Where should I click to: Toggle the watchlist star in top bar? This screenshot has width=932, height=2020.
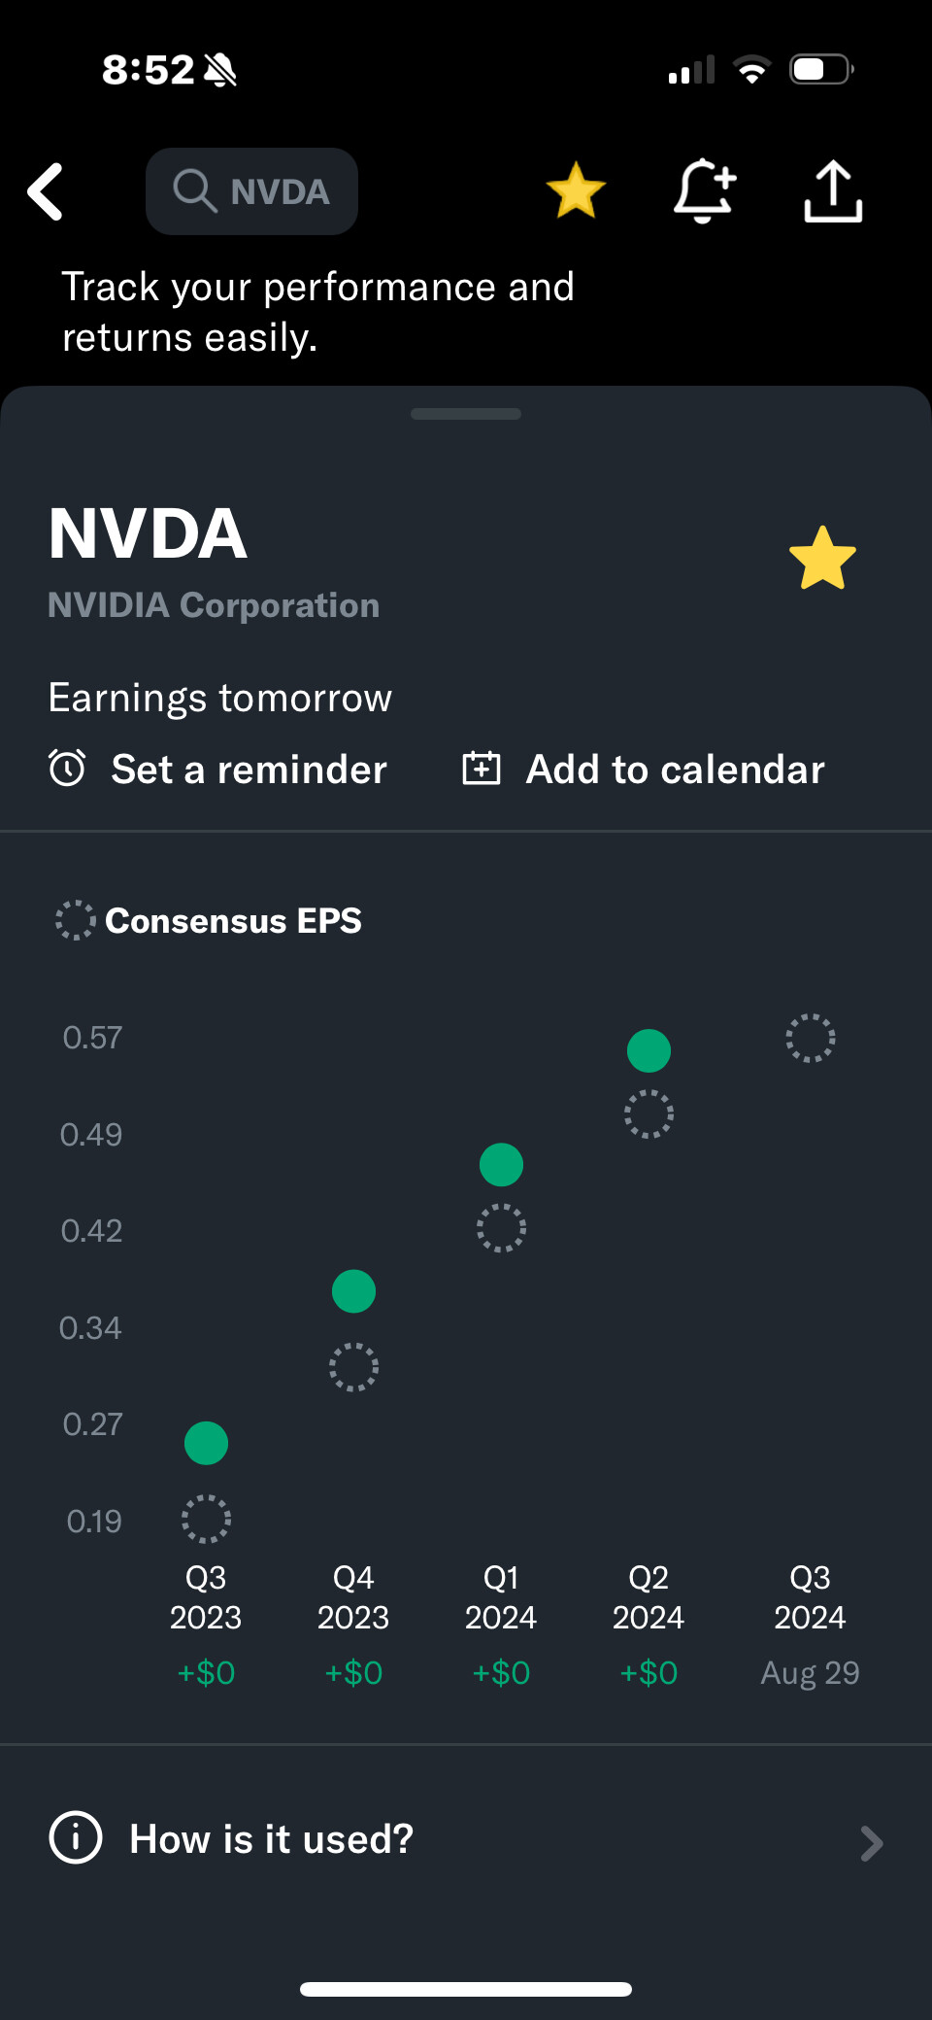coord(576,190)
